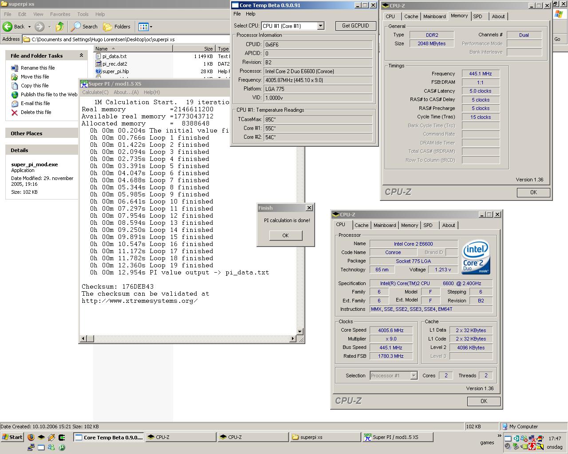The image size is (568, 454).
Task: Launch Firefox from the quick launch bar
Action: [31, 437]
